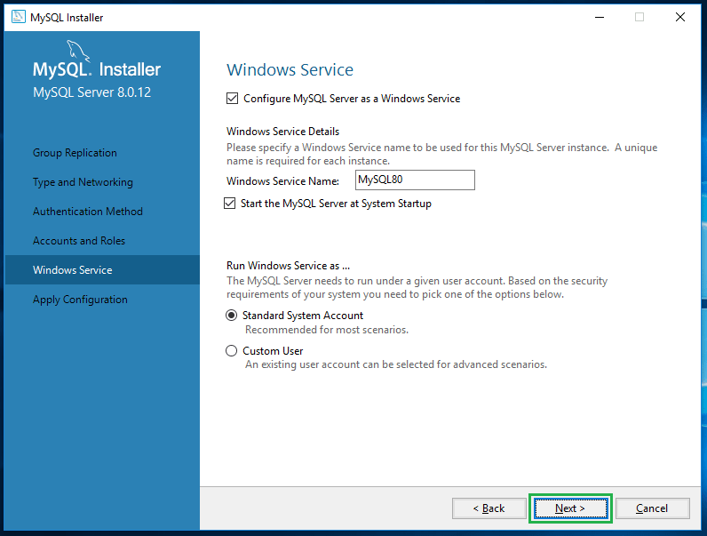
Task: Choose the Custom User radio button
Action: pos(232,351)
